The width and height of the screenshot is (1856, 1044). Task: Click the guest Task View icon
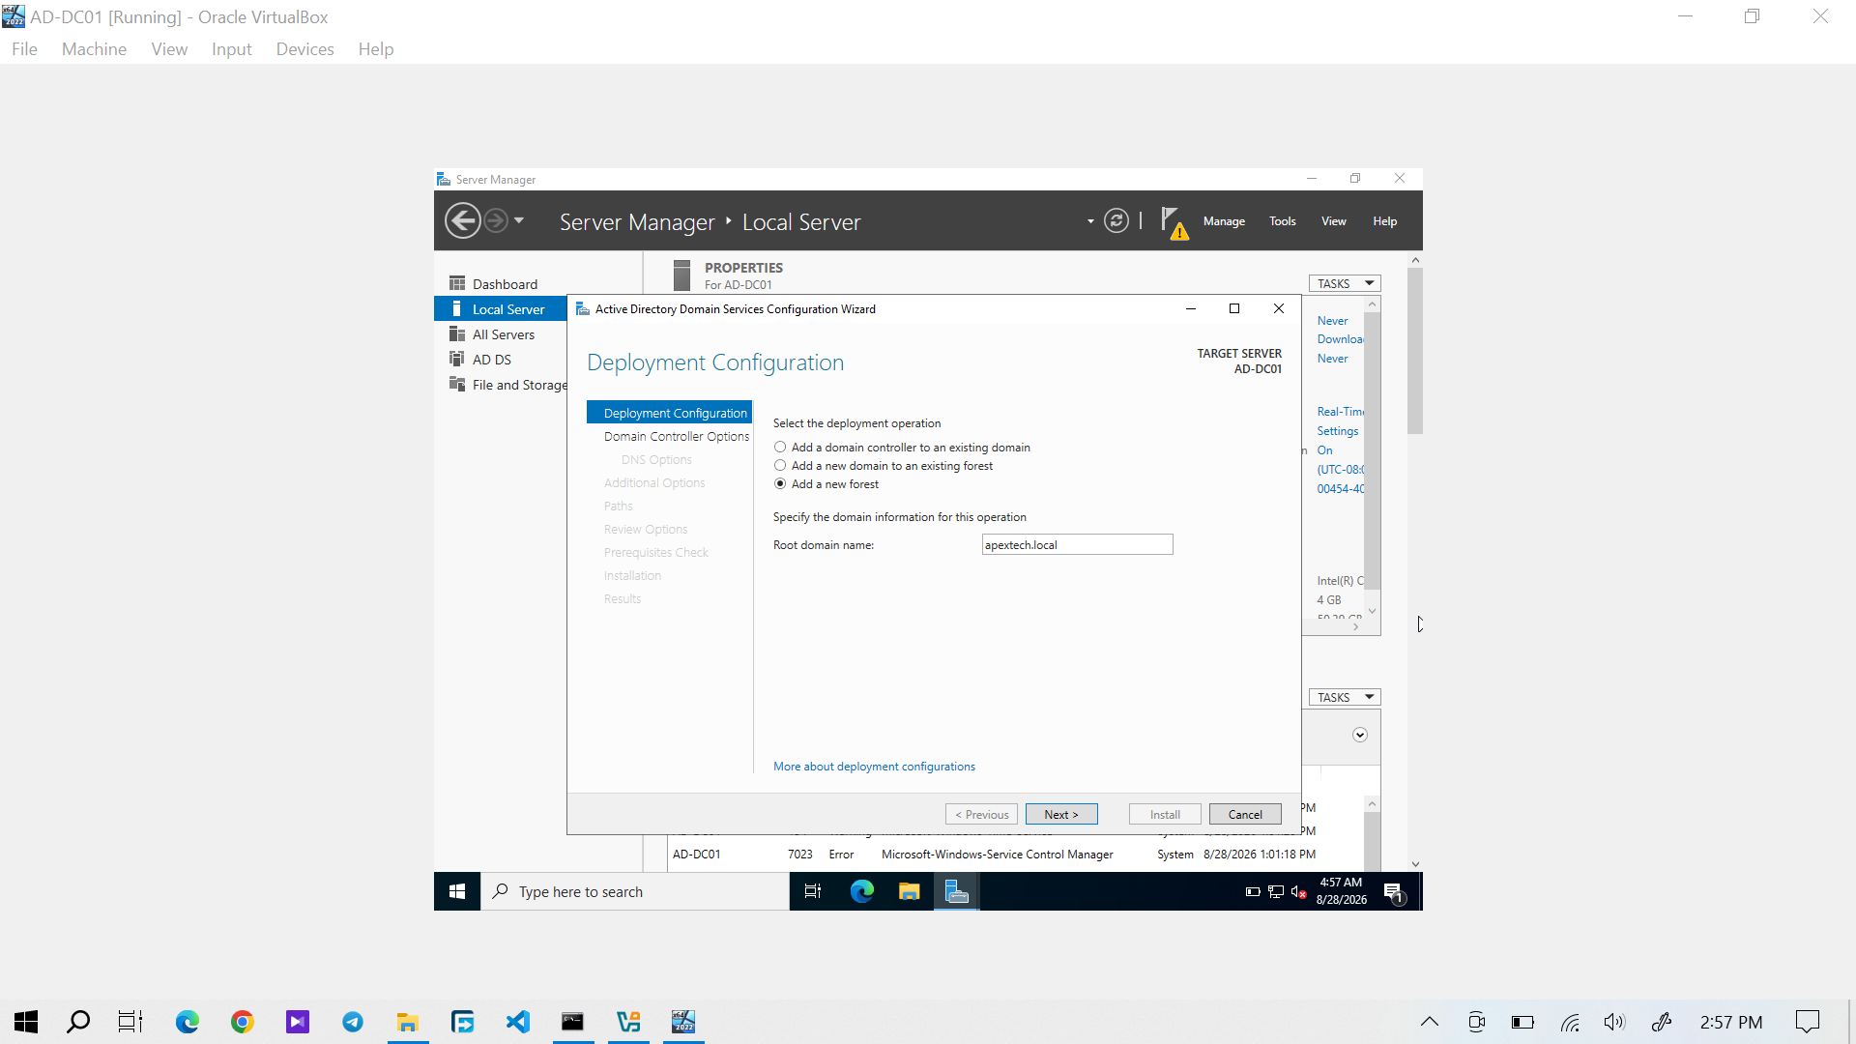tap(813, 891)
